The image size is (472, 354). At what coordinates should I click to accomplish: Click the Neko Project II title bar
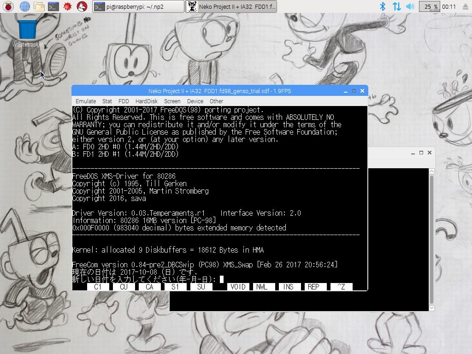219,91
